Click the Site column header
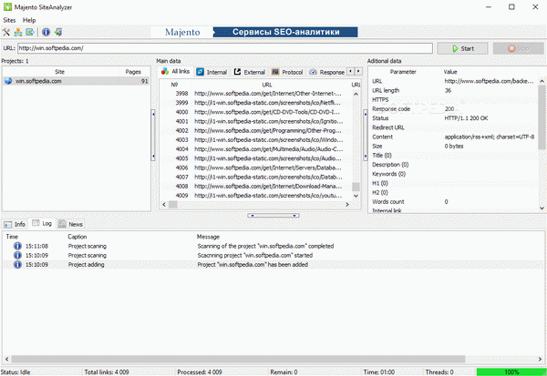Screen dimensions: 547x376 tap(59, 72)
